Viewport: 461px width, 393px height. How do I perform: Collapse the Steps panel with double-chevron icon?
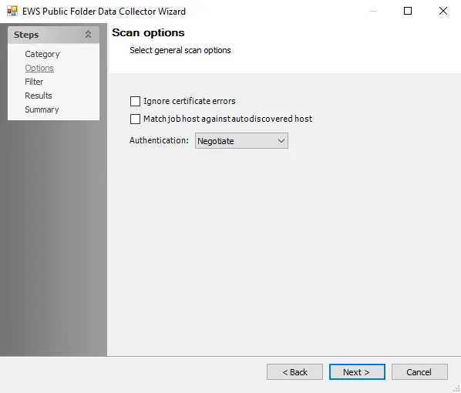tap(88, 35)
